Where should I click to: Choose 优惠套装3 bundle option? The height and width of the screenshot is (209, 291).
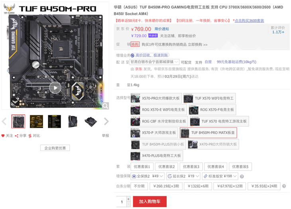click(191, 167)
